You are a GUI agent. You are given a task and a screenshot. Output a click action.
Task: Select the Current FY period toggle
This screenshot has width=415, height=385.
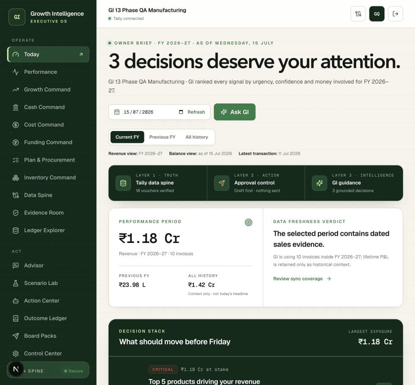(x=127, y=137)
